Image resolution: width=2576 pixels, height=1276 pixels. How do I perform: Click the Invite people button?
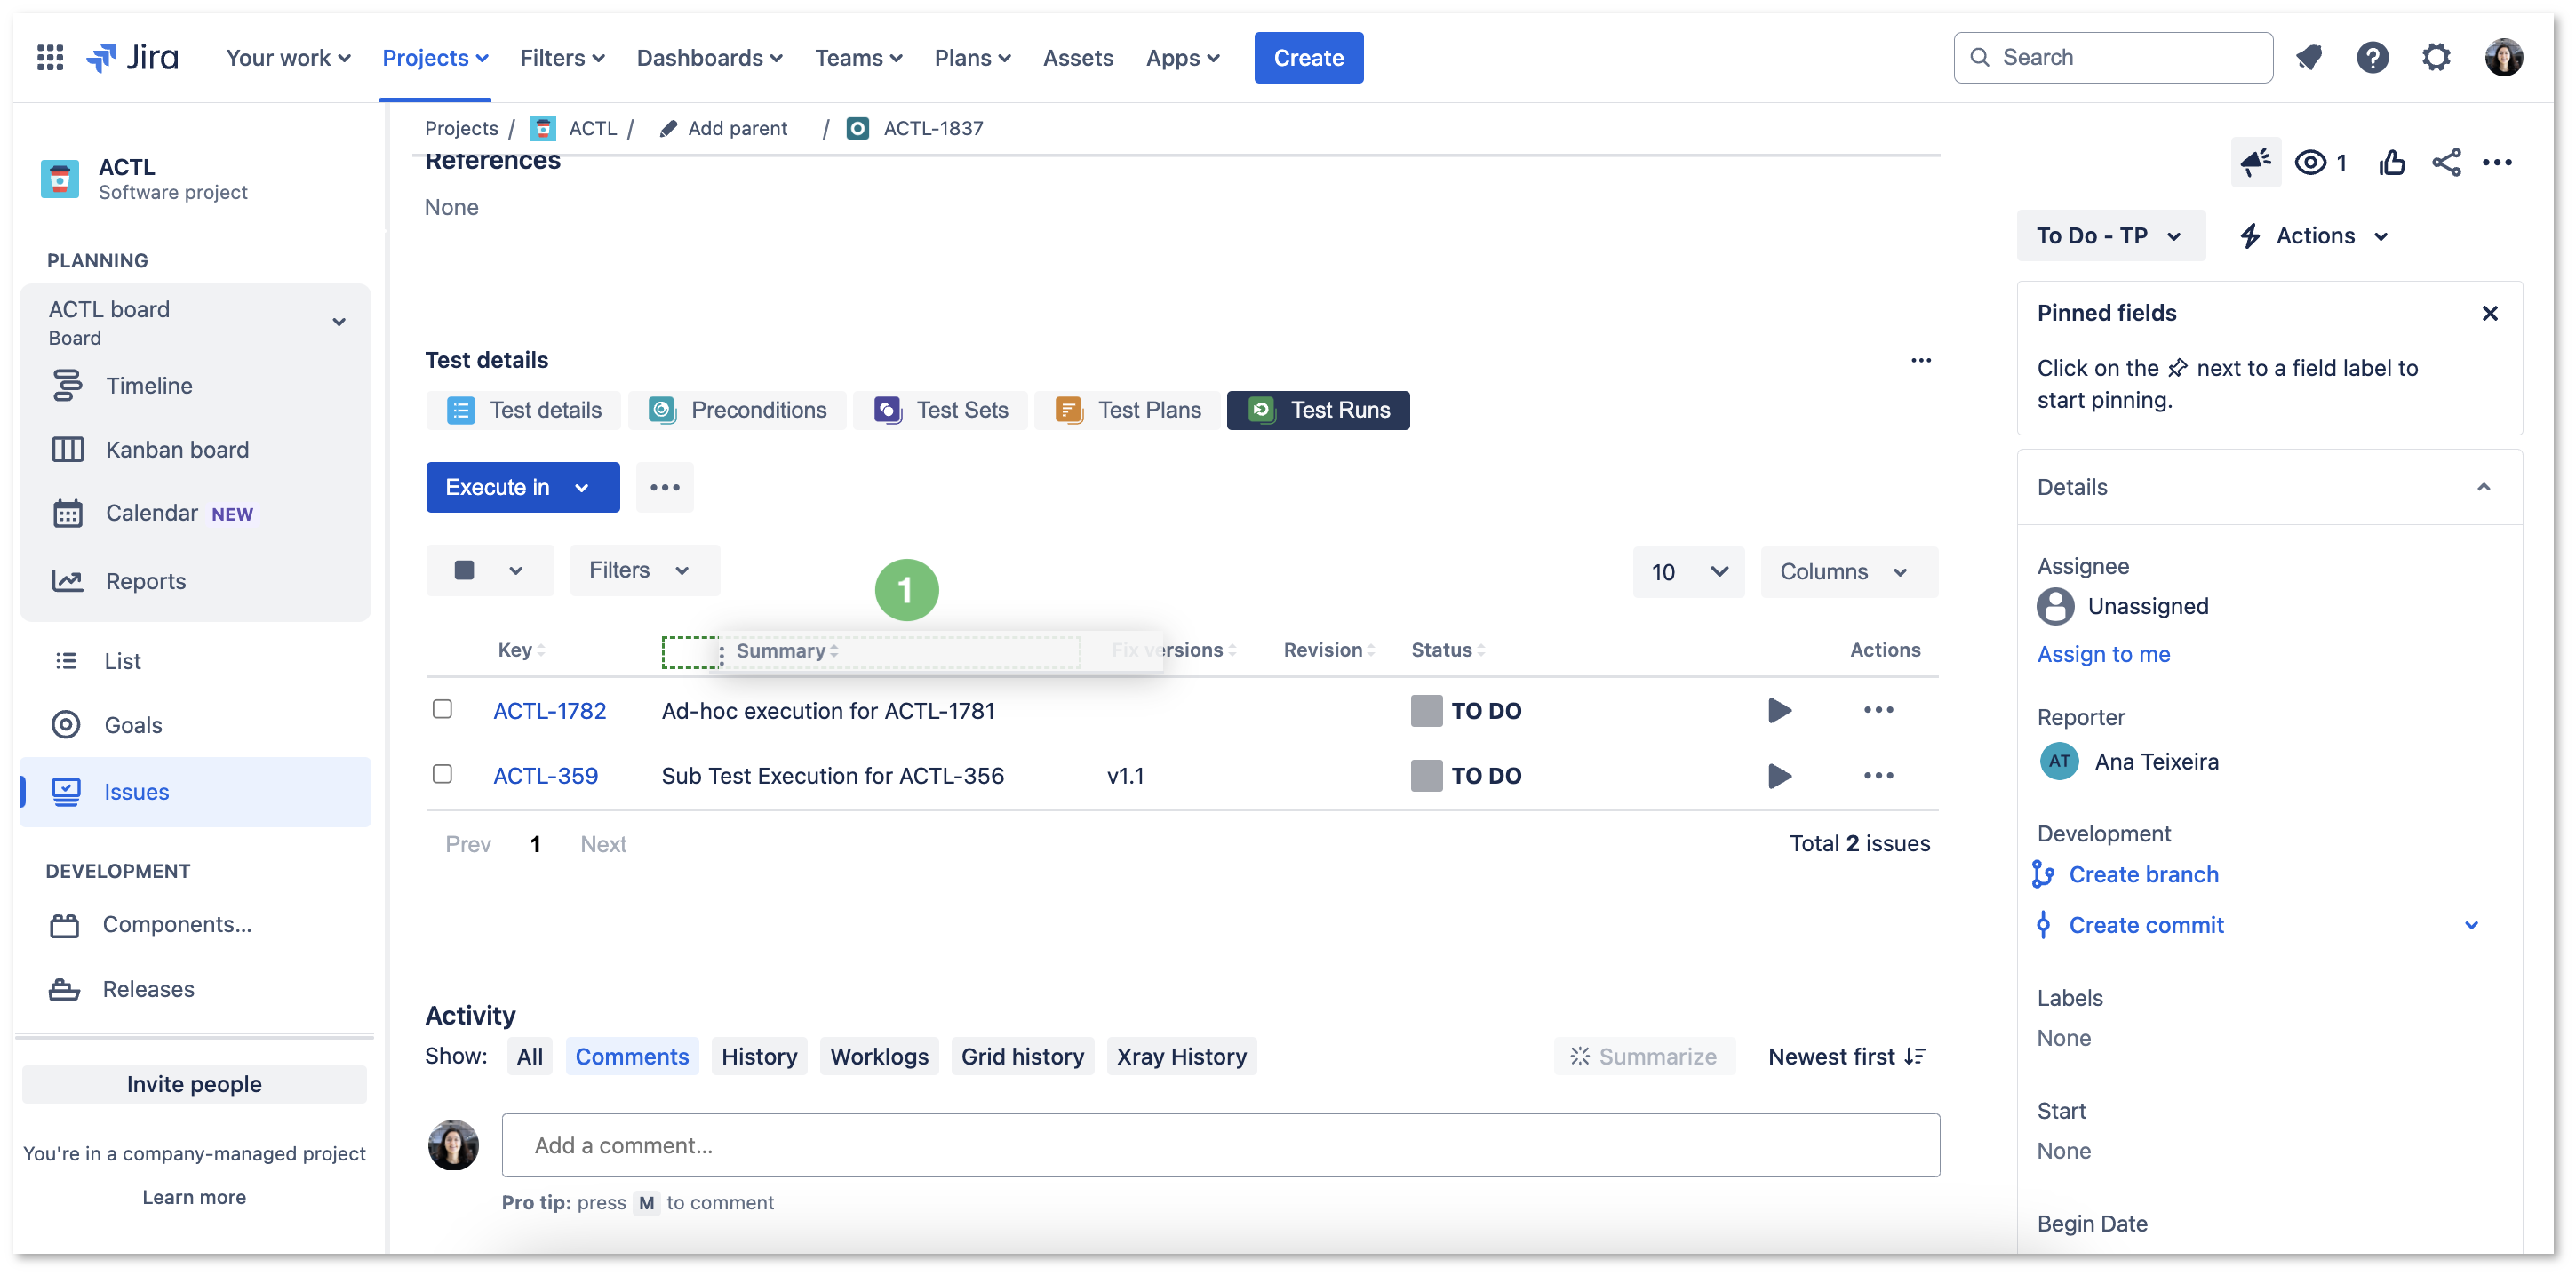point(194,1083)
